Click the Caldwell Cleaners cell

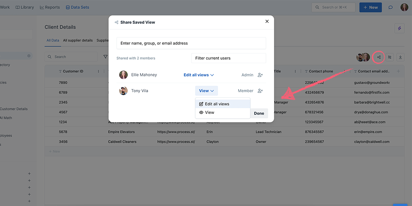(x=122, y=142)
